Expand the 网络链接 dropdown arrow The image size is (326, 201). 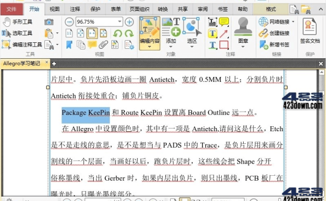click(x=293, y=21)
